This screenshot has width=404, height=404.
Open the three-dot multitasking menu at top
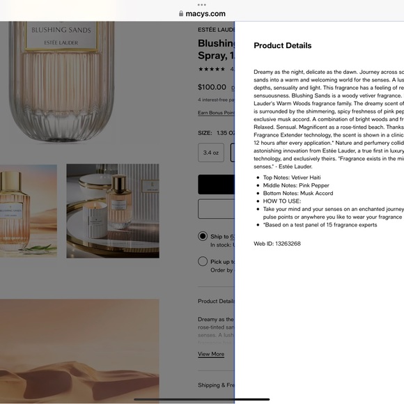[202, 5]
